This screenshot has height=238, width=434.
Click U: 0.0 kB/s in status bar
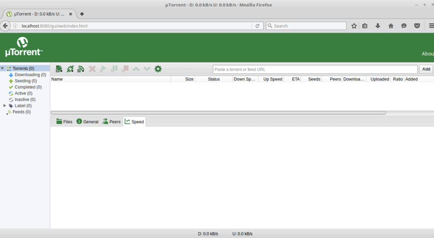[x=242, y=234]
